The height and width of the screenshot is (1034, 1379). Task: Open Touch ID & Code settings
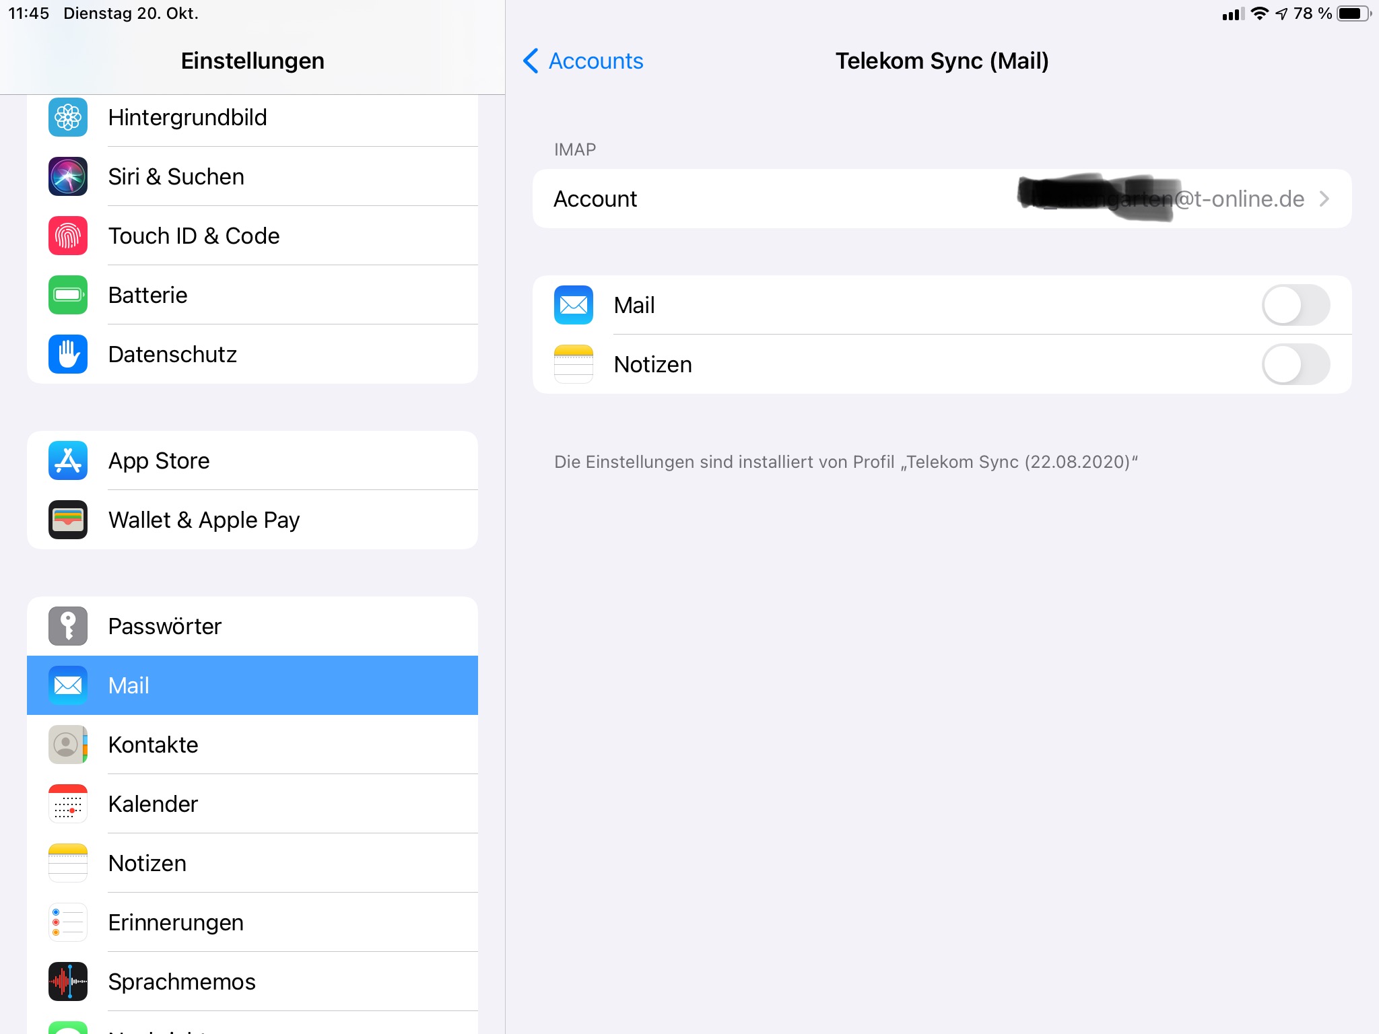[253, 236]
